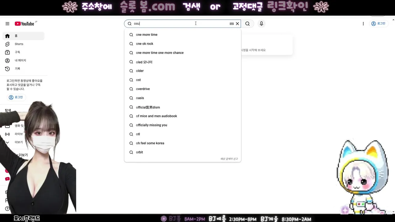Select suggestion 'oh feel some korea'
Viewport: 395px width, 222px height.
point(183,143)
